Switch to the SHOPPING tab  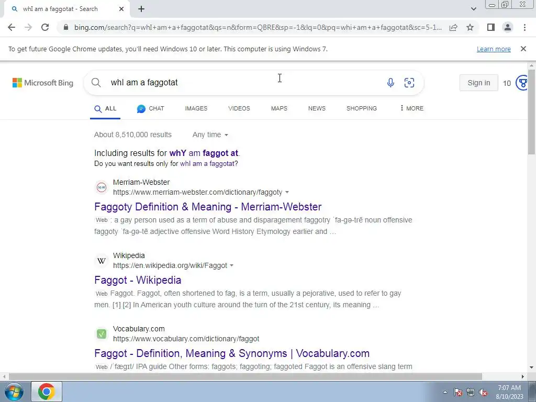[x=361, y=108]
